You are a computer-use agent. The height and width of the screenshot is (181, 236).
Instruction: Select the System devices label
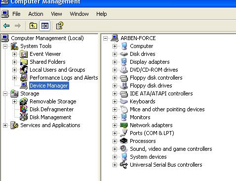tap(148, 157)
